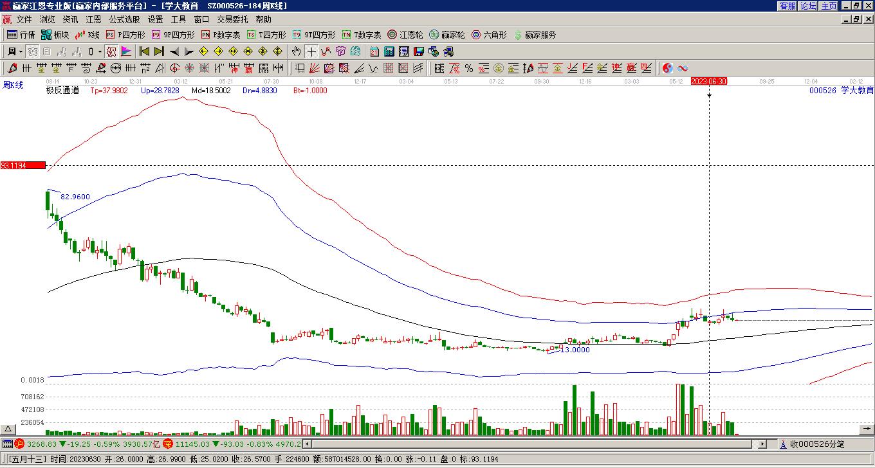Click the yin-yang taiji icon
This screenshot has width=875, height=468.
click(668, 68)
